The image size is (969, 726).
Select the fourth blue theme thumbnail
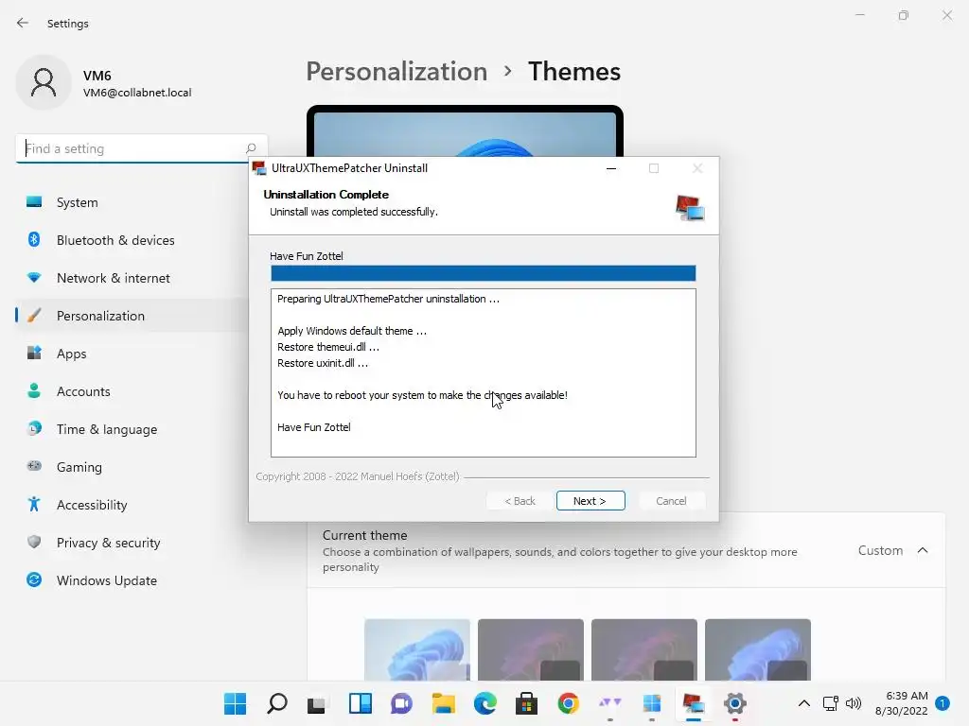[x=758, y=649]
